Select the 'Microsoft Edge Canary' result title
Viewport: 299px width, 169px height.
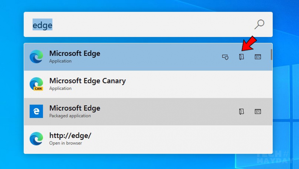click(88, 81)
